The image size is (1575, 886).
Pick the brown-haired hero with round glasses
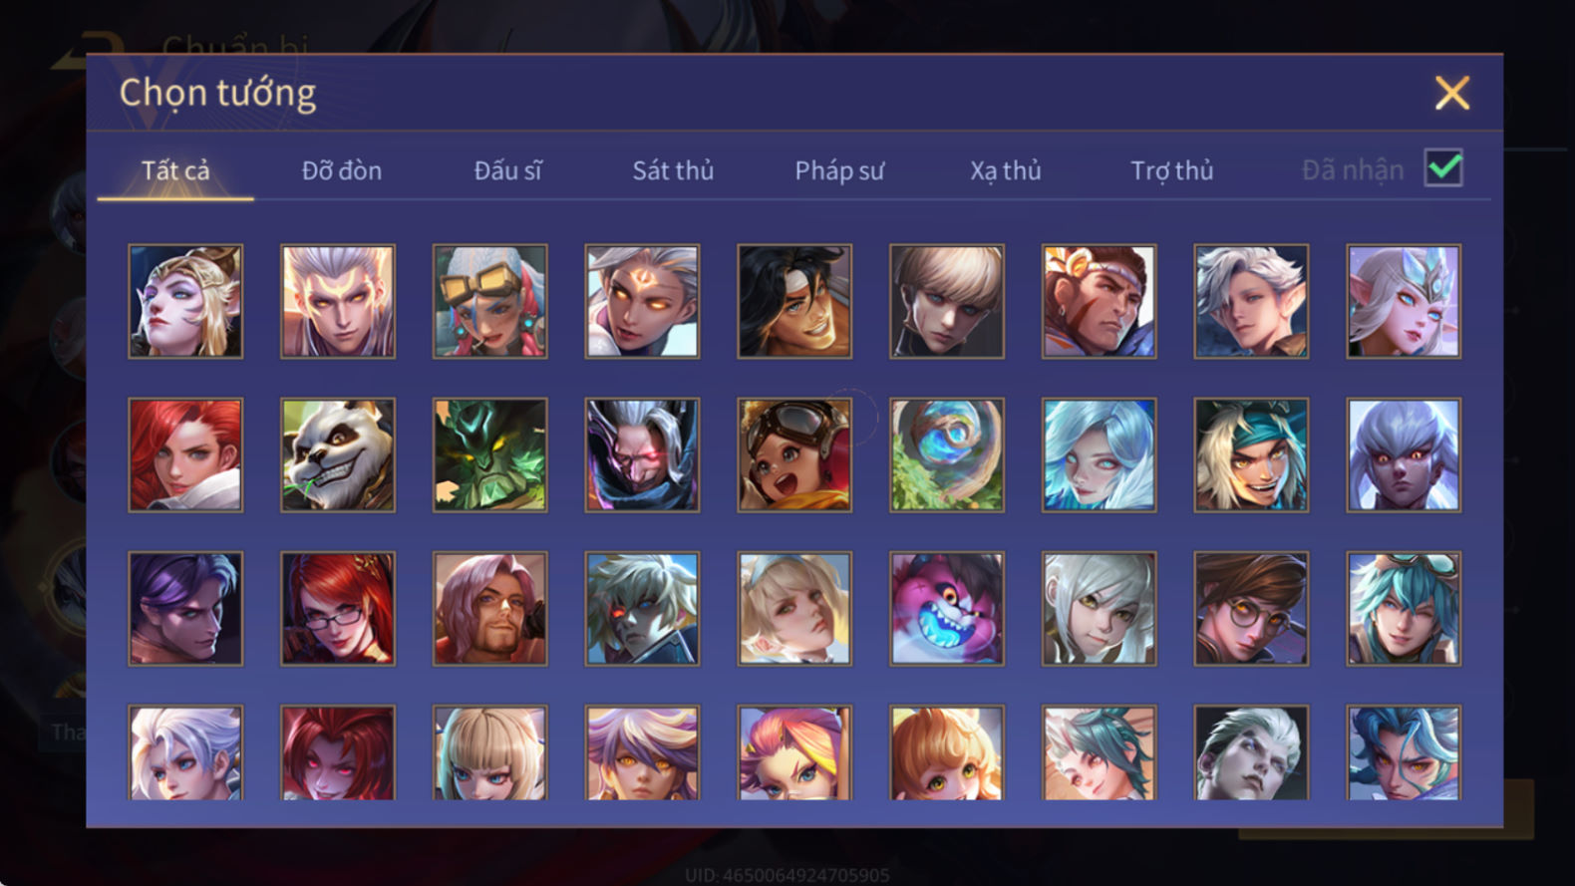coord(1251,609)
